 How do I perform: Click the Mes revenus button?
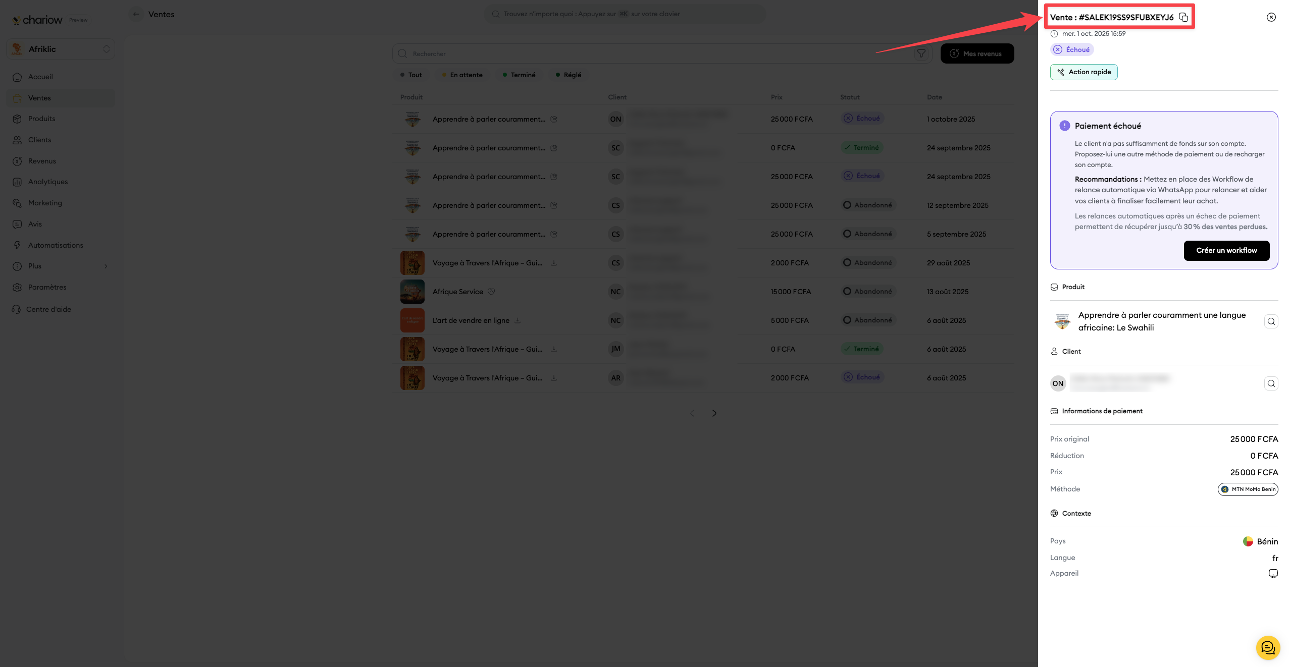coord(976,53)
